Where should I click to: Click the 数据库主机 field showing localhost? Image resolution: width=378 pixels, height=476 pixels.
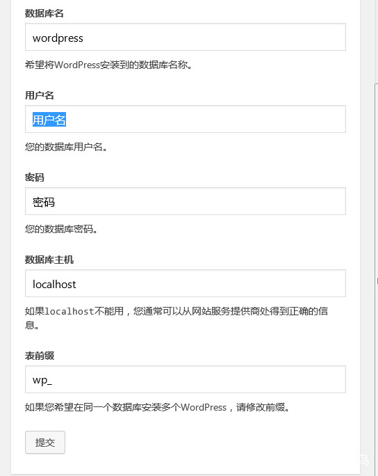(x=186, y=283)
